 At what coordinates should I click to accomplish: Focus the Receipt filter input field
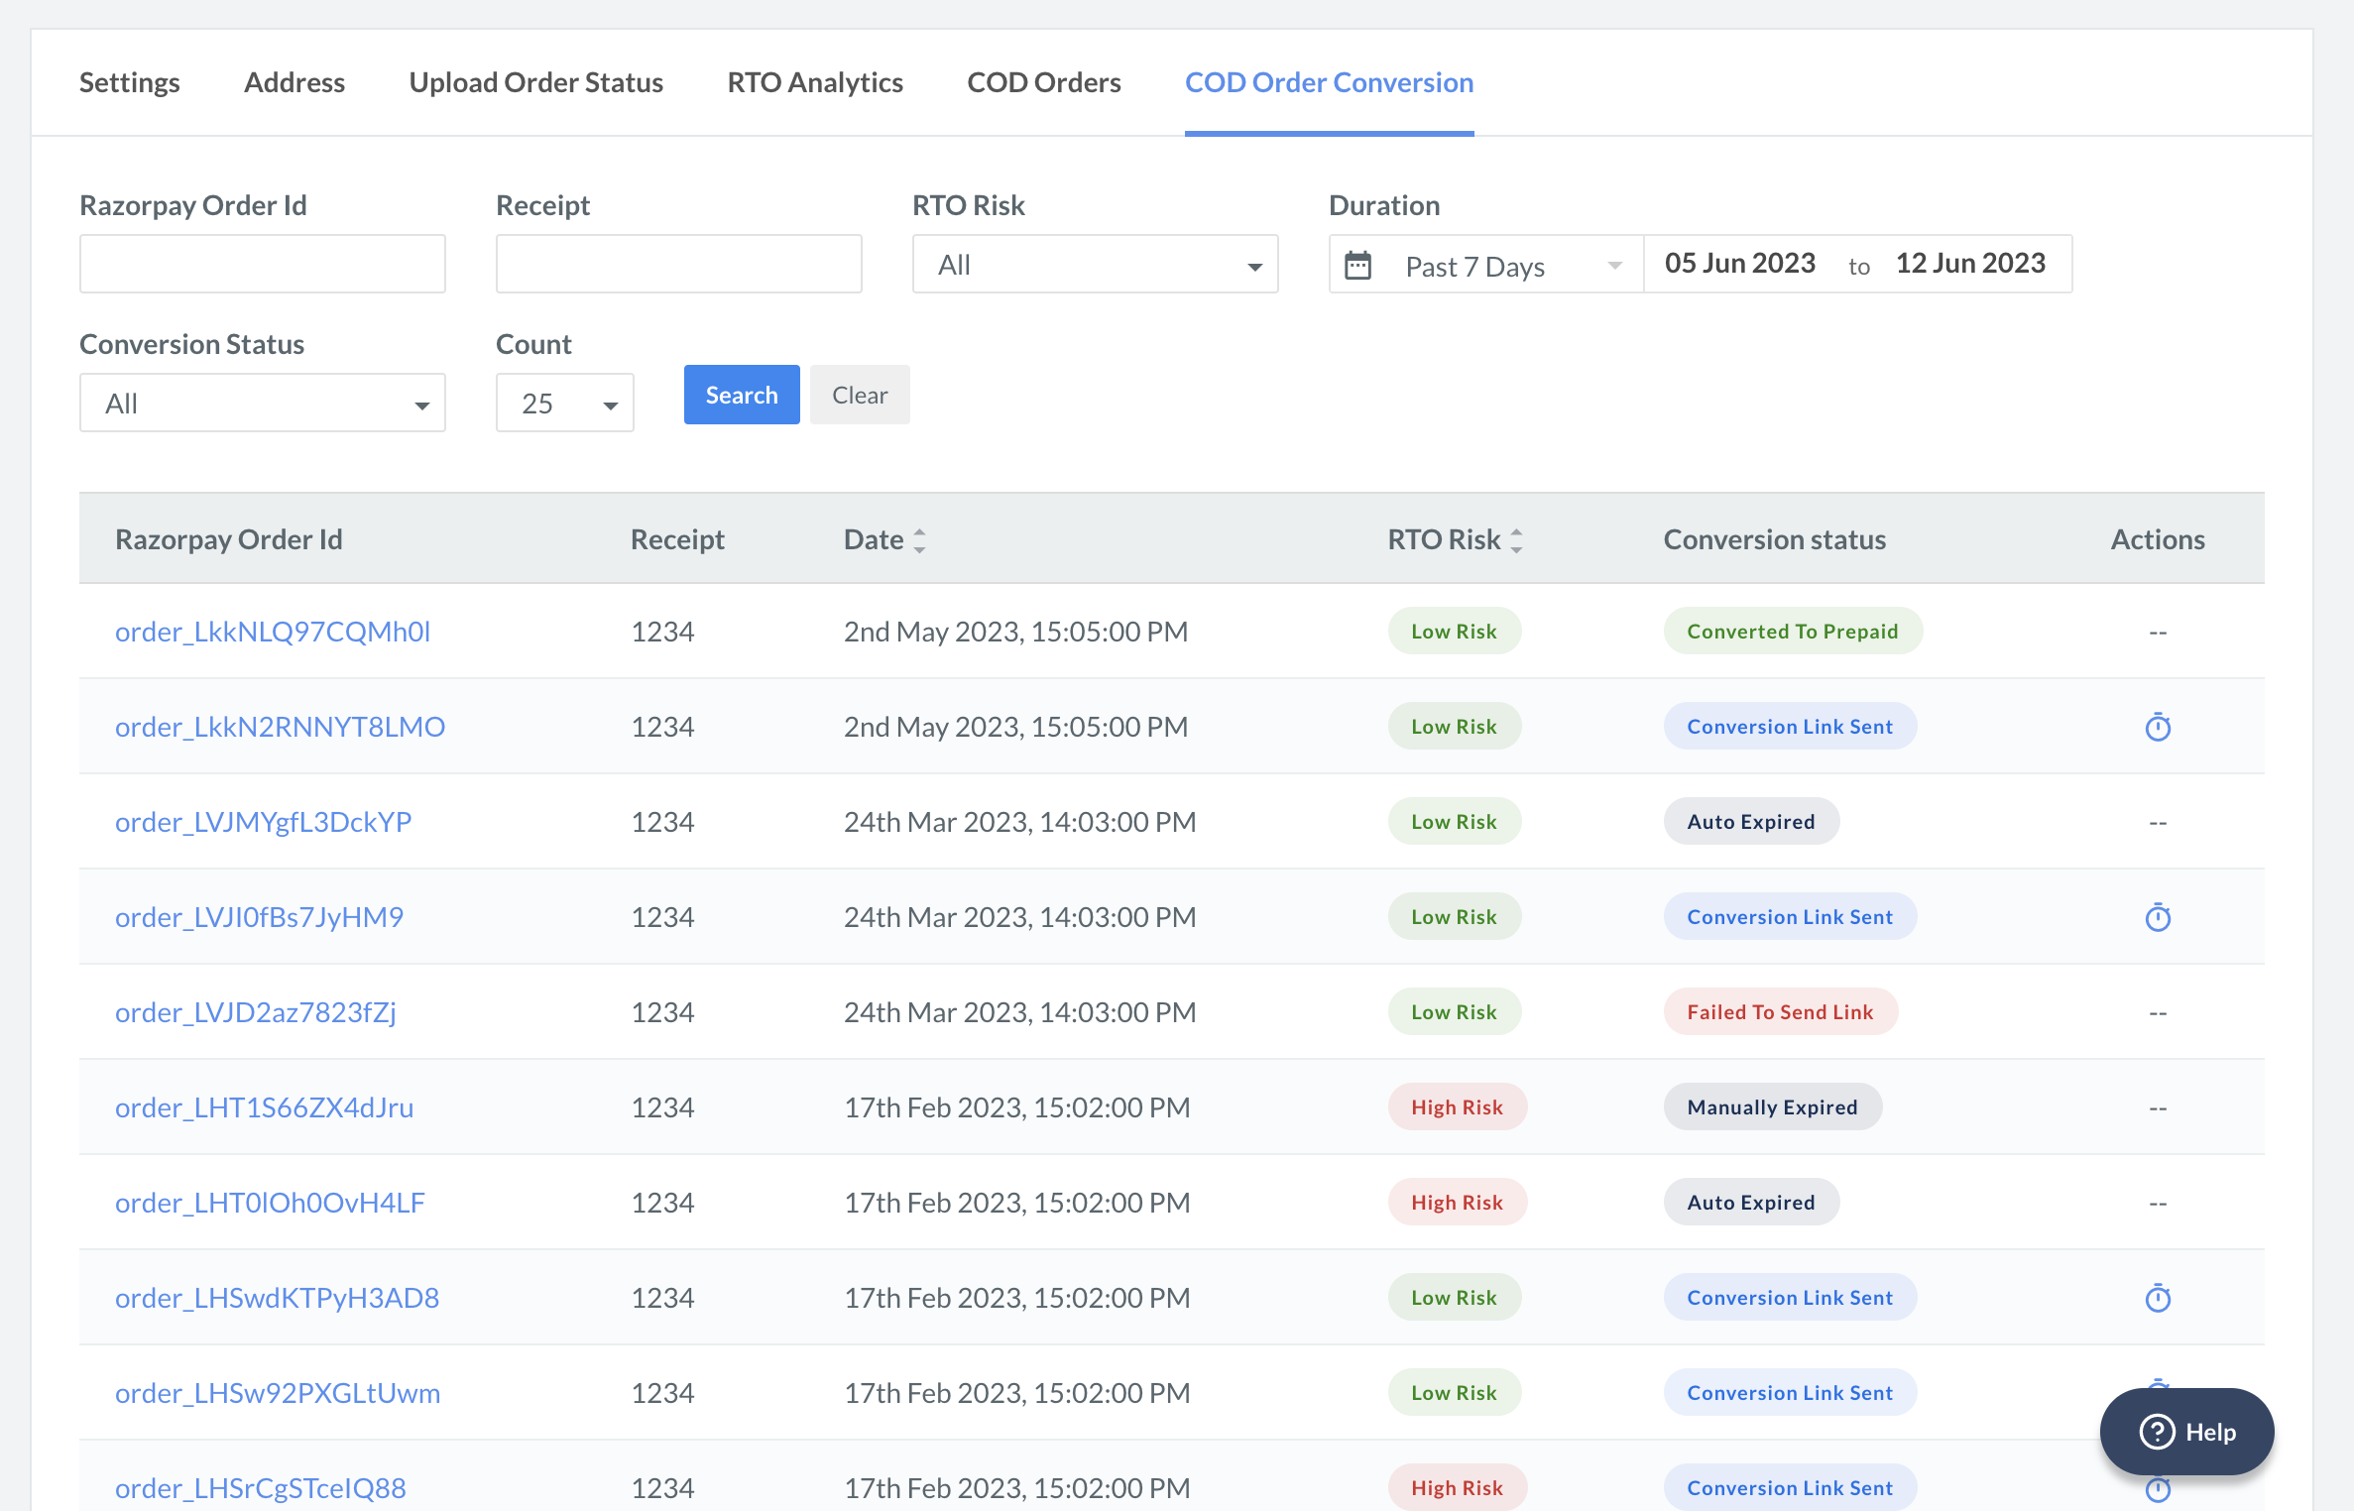click(679, 264)
